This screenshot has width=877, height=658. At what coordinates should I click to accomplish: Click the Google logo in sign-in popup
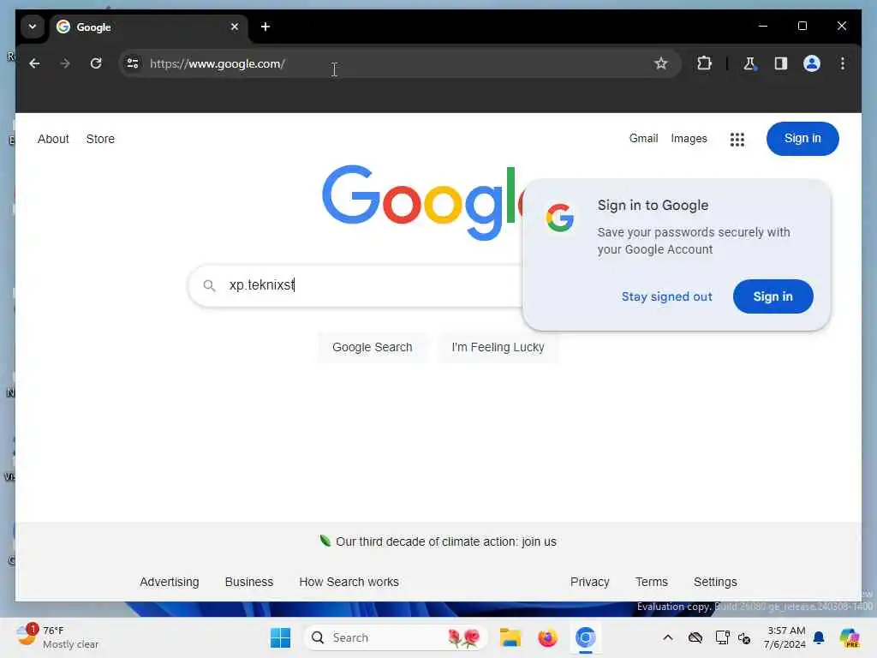560,217
